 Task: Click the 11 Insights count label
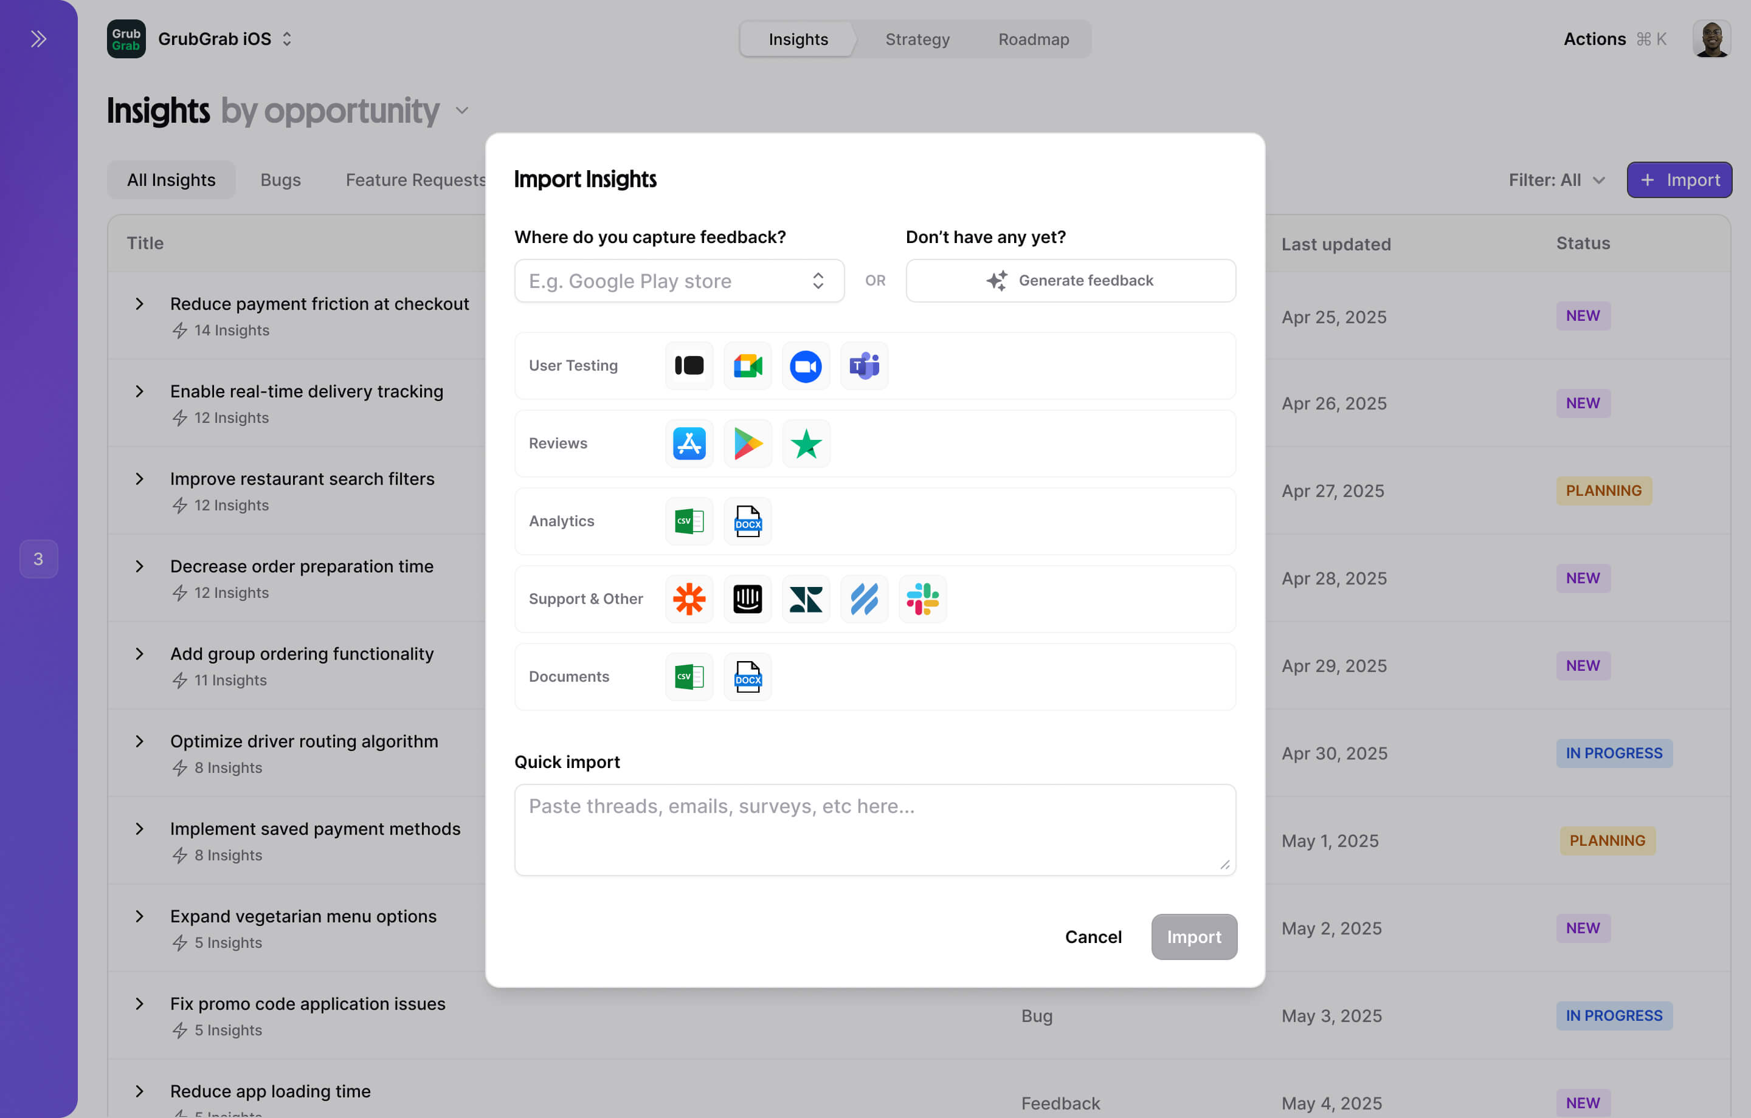(x=230, y=681)
